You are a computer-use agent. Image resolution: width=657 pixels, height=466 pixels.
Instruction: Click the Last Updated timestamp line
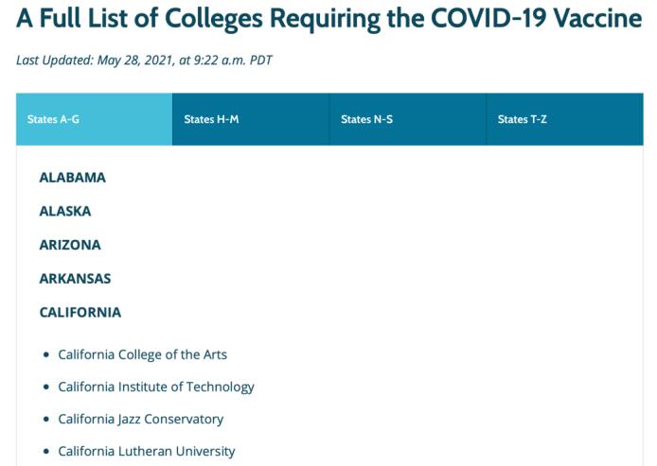click(x=144, y=60)
